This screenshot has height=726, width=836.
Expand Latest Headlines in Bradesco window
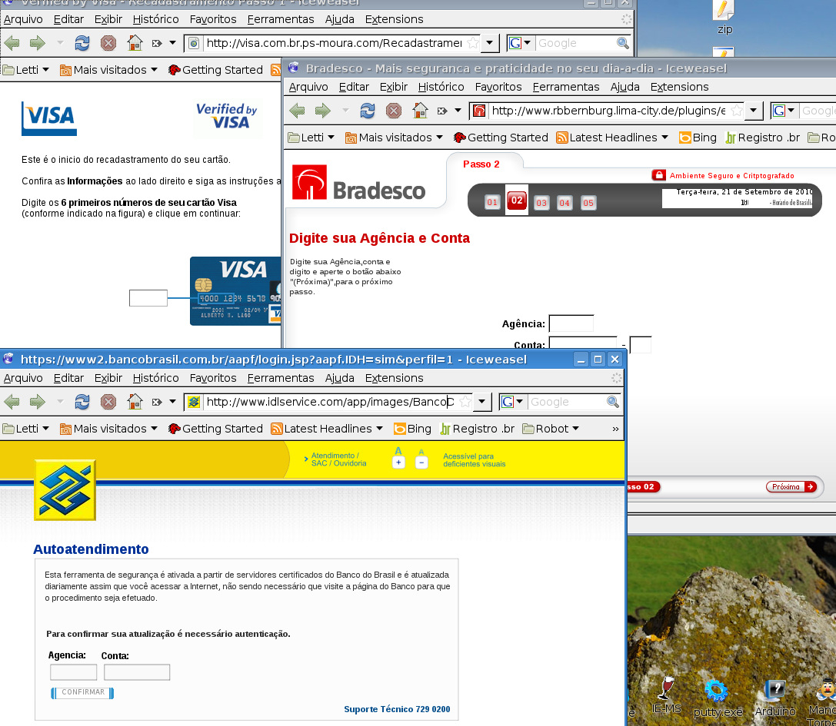612,138
